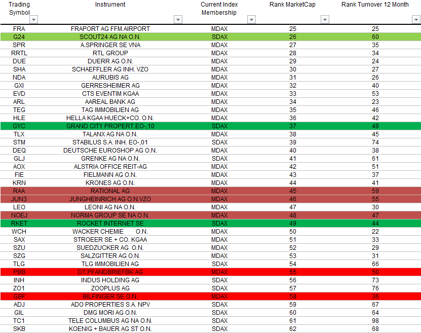Viewport: 421px width, 333px height.
Task: Select the Rank Turnover 12 Month header
Action: [x=375, y=5]
